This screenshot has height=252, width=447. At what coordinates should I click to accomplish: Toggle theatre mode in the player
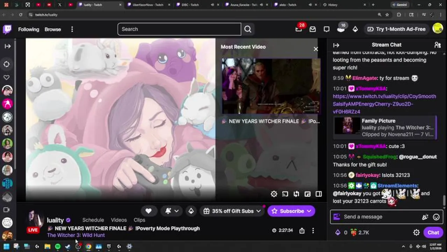(x=319, y=194)
